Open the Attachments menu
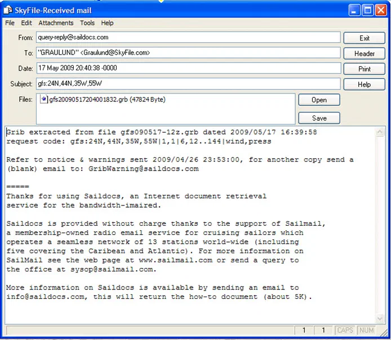Image resolution: width=391 pixels, height=340 pixels. [56, 23]
